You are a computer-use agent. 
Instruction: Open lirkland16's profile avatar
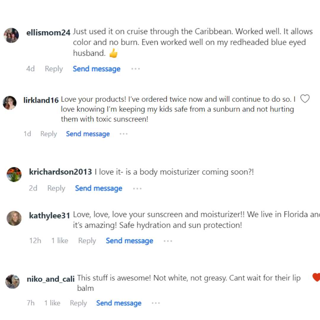10,103
